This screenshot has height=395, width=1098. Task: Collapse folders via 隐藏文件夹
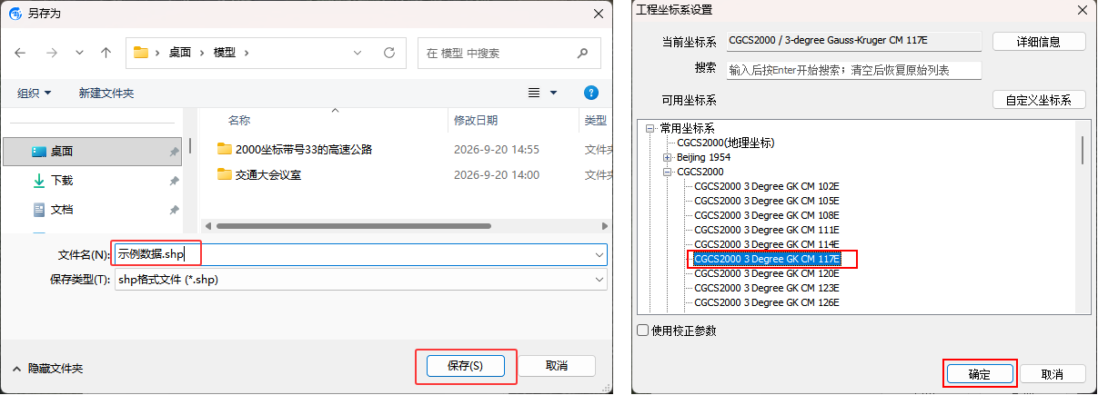point(47,368)
